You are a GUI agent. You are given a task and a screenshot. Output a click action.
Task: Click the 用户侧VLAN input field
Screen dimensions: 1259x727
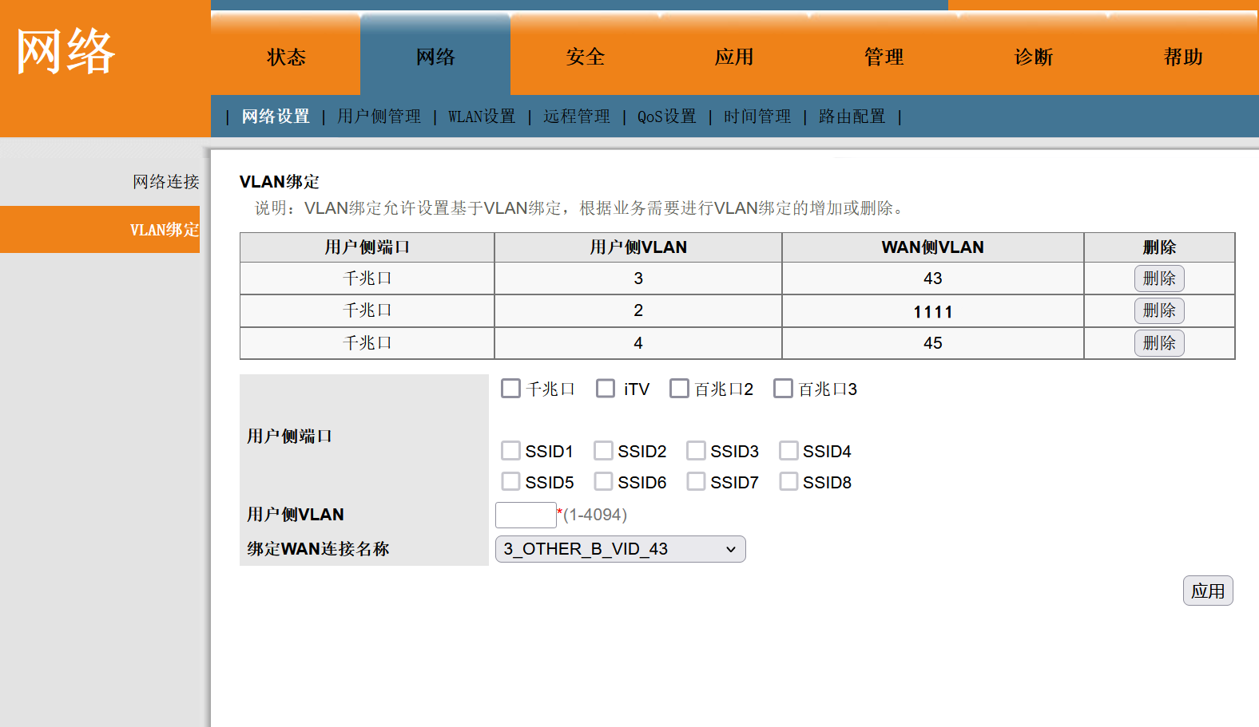point(526,515)
